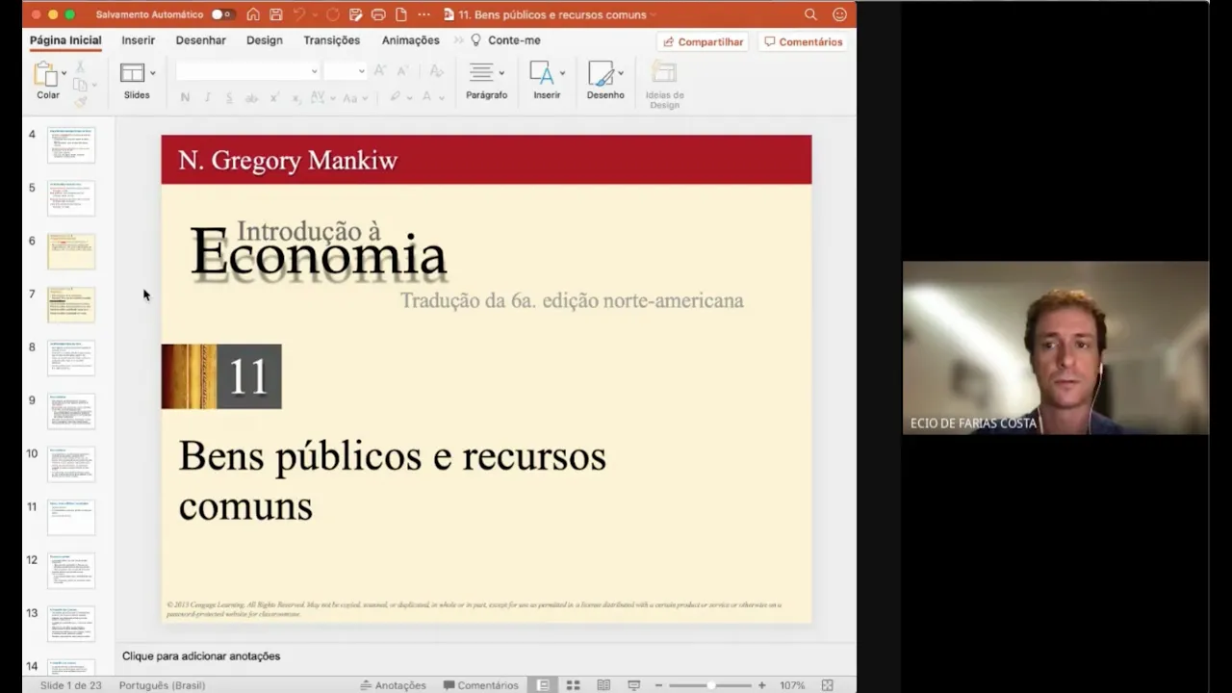The image size is (1232, 693).
Task: Toggle underline S formatting
Action: 229,97
